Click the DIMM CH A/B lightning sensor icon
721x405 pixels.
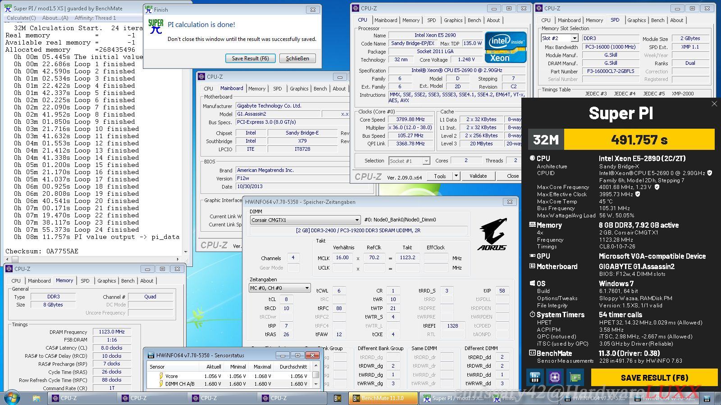tap(160, 383)
